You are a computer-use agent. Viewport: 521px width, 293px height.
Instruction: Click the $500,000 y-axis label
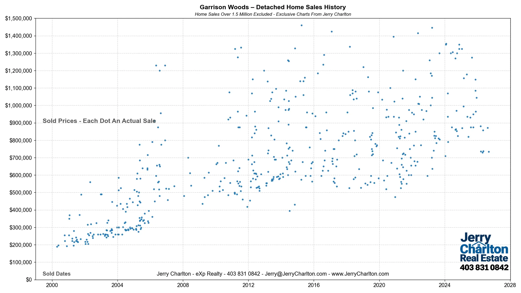pyautogui.click(x=21, y=193)
